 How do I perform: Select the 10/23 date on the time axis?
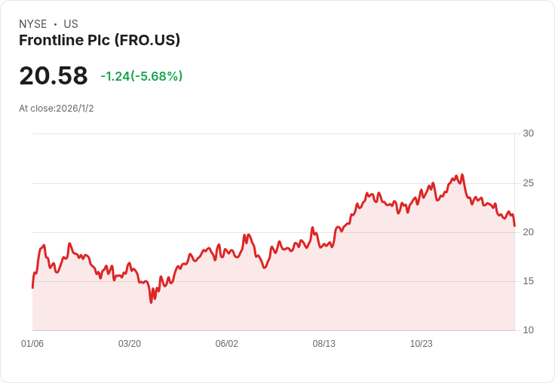point(422,344)
